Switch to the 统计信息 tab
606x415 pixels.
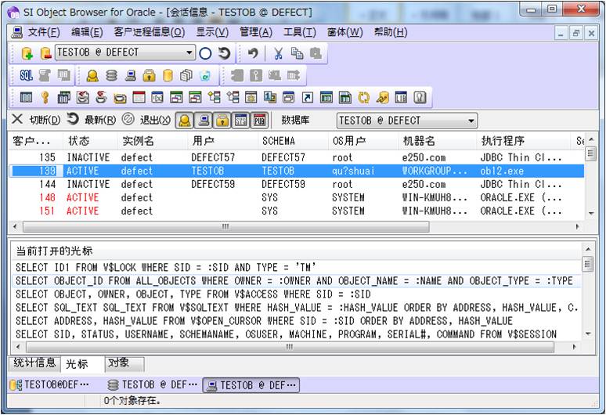(x=35, y=363)
